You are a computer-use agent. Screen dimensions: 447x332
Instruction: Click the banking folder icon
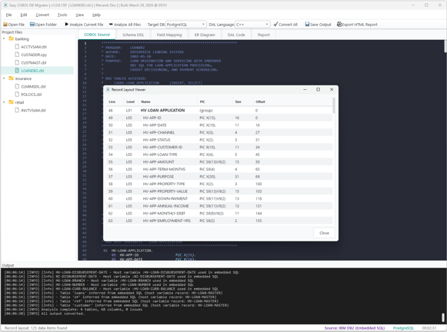pyautogui.click(x=11, y=38)
